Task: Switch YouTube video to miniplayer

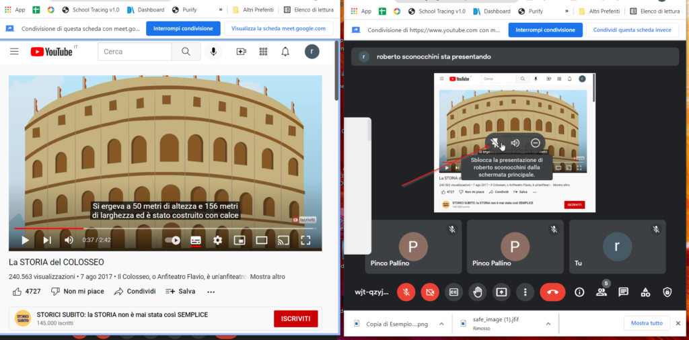Action: click(x=240, y=240)
